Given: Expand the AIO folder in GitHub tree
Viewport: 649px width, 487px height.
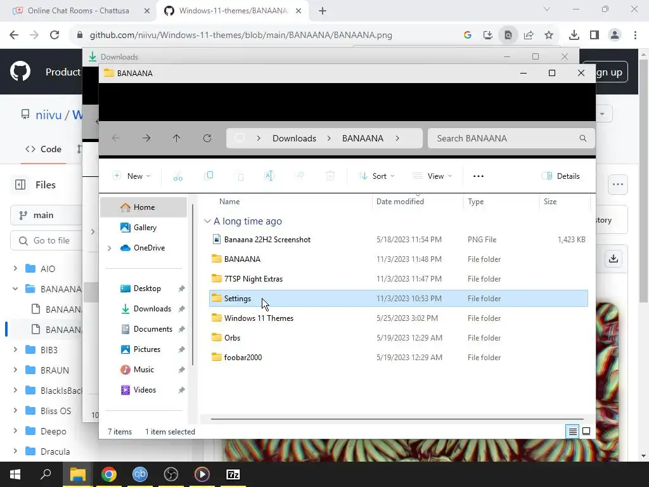Looking at the screenshot, I should (15, 269).
